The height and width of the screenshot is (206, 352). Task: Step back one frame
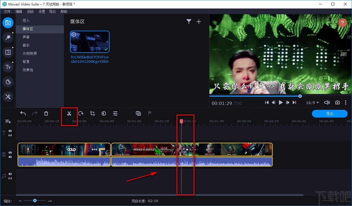(273, 102)
